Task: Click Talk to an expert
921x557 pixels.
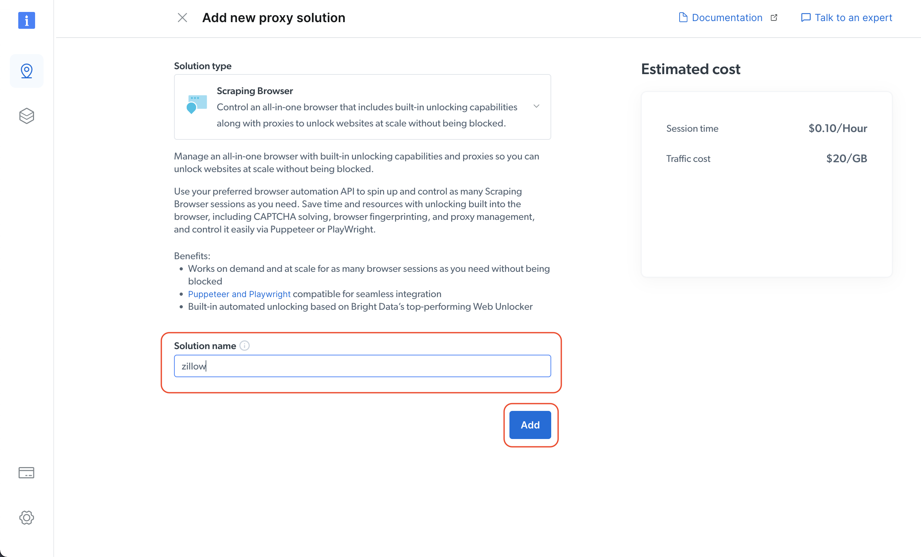Action: 853,17
